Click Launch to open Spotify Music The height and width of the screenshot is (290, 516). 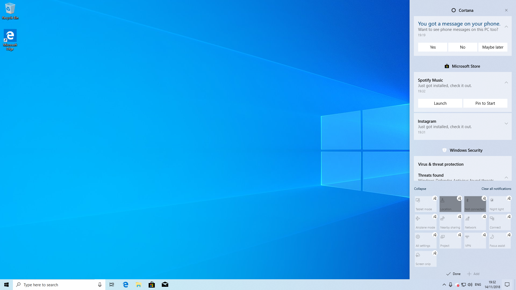pyautogui.click(x=440, y=103)
